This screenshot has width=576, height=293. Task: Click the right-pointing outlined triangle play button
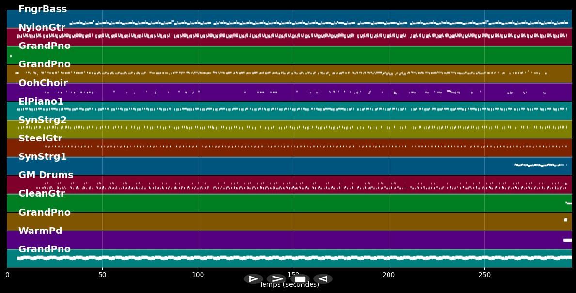coord(253,279)
